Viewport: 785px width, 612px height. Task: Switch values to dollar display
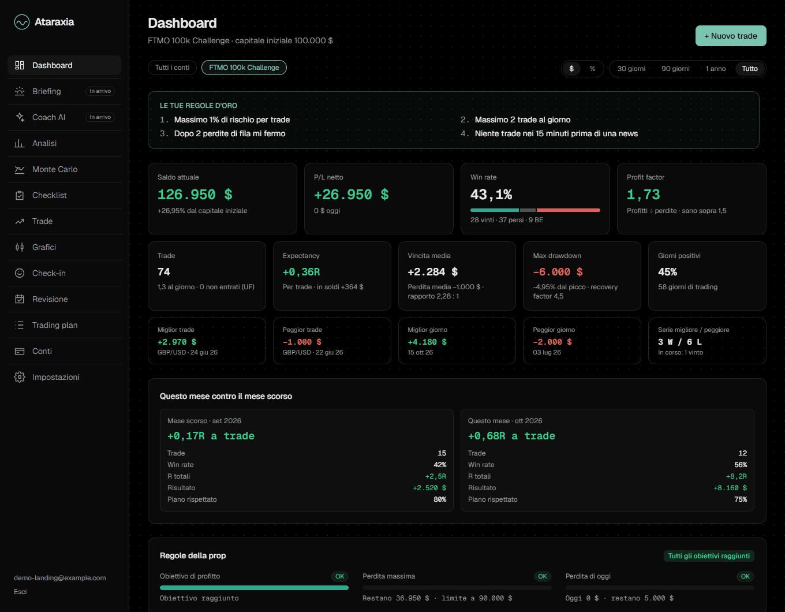(571, 69)
